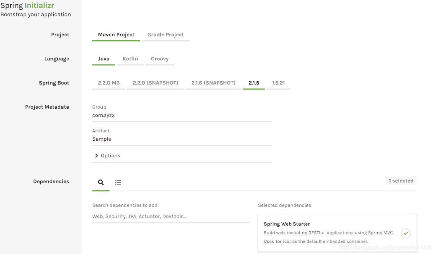This screenshot has width=436, height=254.
Task: Click the Search dependencies to add label
Action: click(x=125, y=205)
